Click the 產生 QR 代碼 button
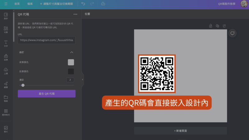This screenshot has width=249, height=140. [x=46, y=94]
